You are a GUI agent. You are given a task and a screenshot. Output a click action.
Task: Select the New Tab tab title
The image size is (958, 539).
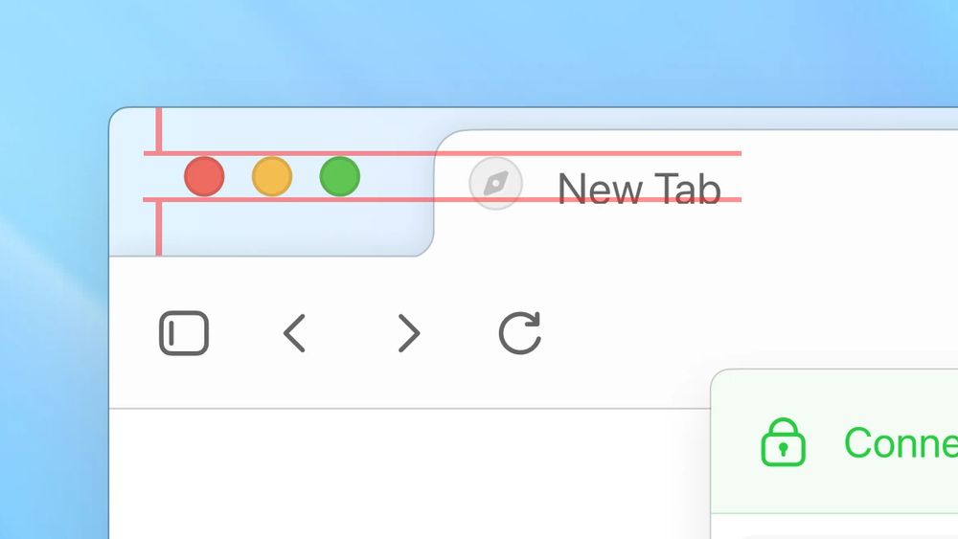(x=639, y=189)
